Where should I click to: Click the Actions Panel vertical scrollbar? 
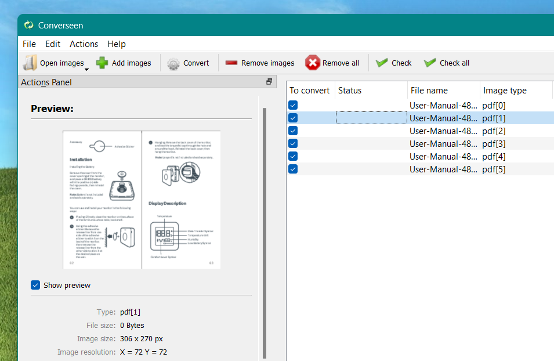click(x=265, y=233)
